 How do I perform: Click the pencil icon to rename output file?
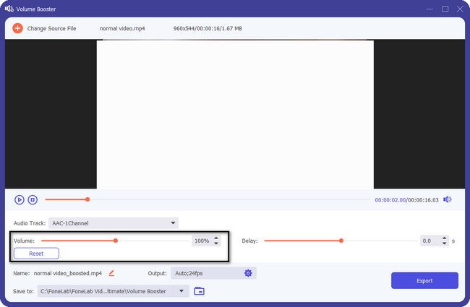111,273
